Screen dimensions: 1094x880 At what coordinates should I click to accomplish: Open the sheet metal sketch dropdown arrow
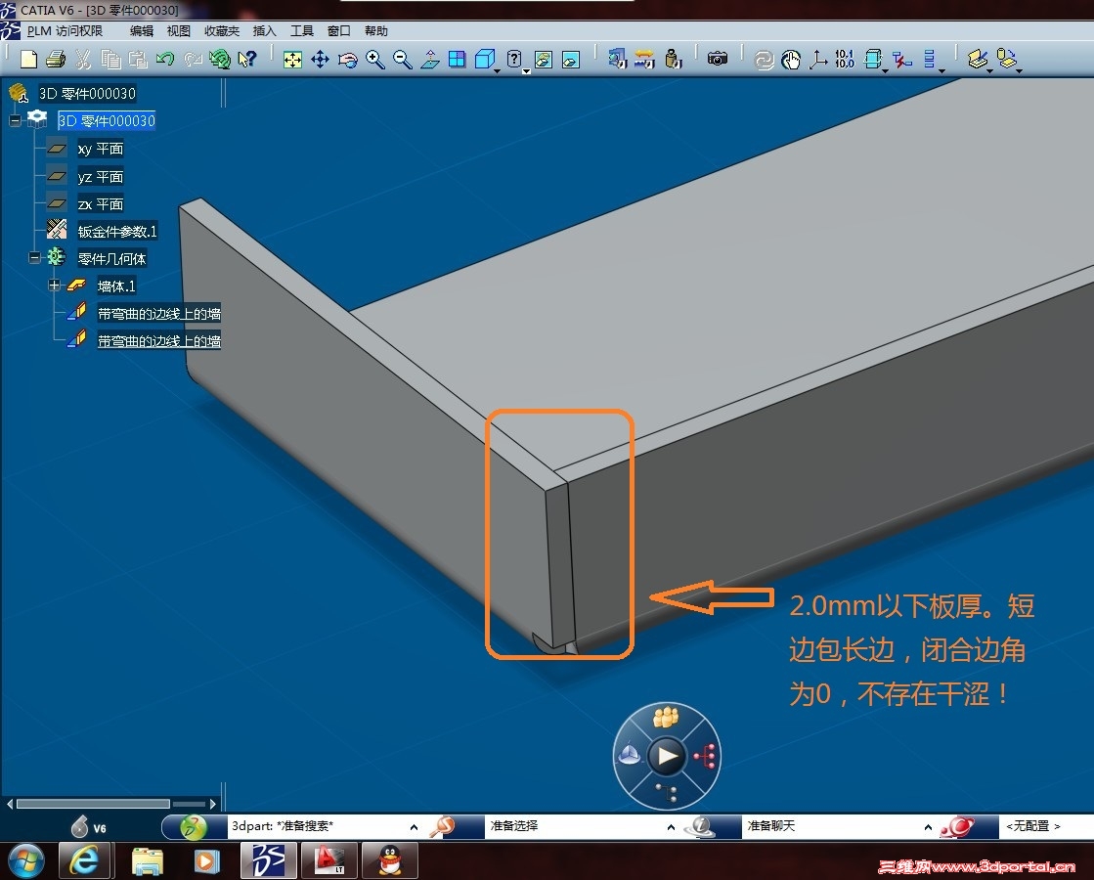pyautogui.click(x=990, y=71)
